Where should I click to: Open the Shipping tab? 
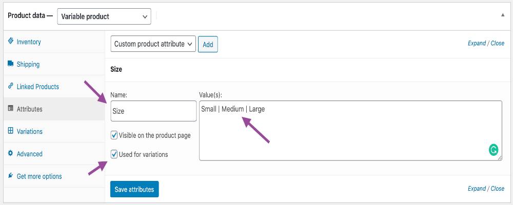(28, 64)
